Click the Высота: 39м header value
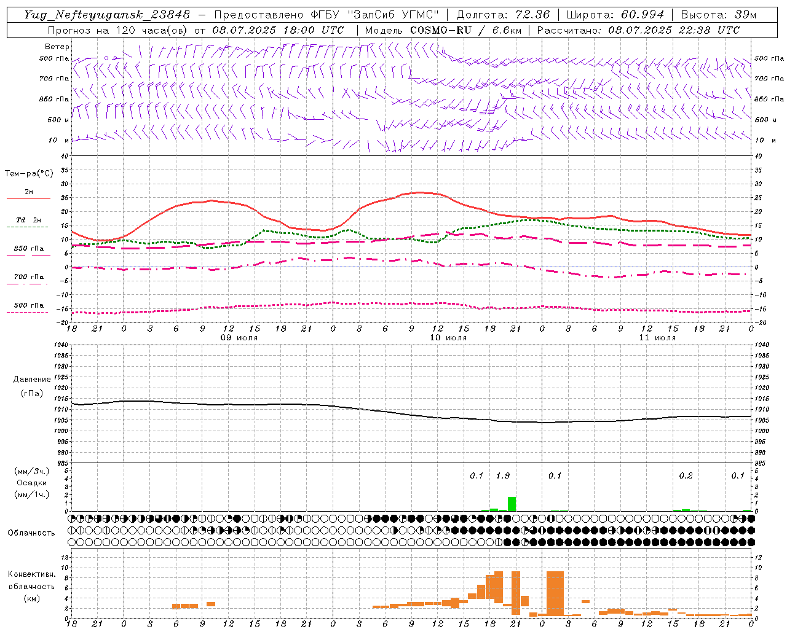Viewport: 787px width, 629px height. point(719,15)
